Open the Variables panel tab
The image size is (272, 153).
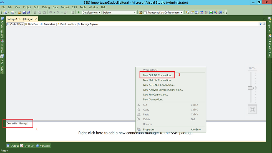[x=43, y=146]
